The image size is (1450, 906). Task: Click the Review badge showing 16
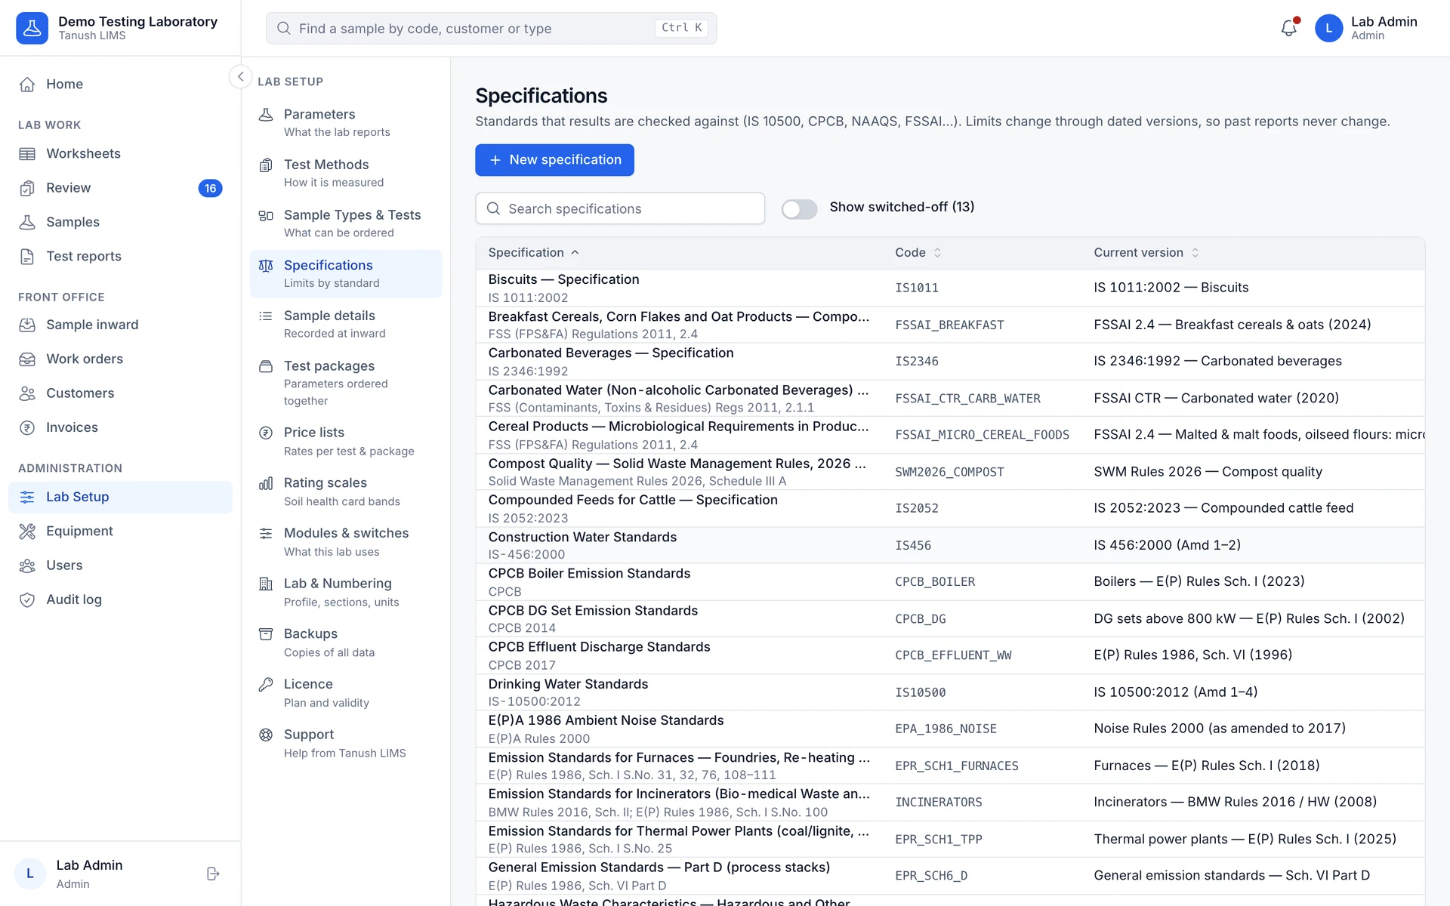click(210, 188)
